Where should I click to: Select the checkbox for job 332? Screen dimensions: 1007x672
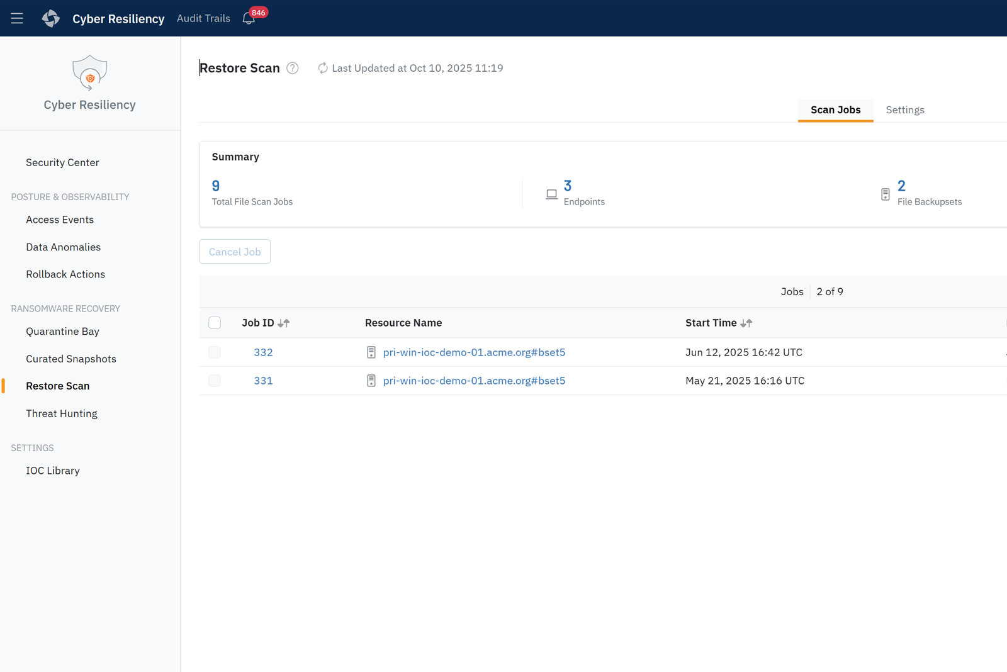(215, 352)
